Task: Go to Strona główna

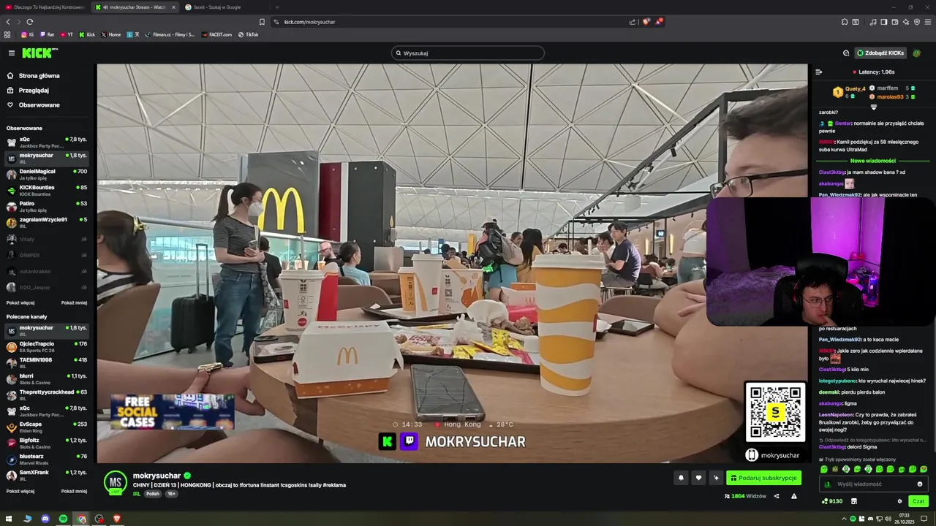Action: 39,75
